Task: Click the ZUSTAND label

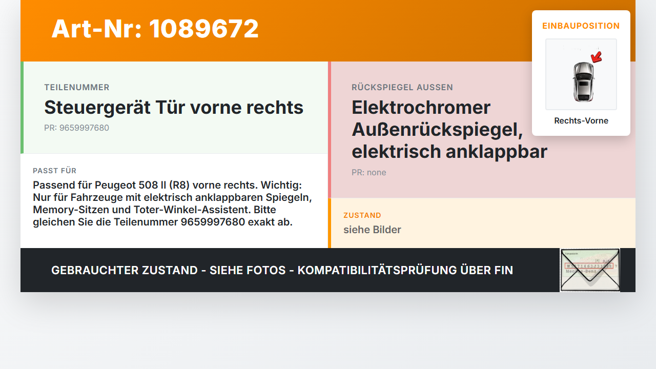Action: pyautogui.click(x=362, y=215)
